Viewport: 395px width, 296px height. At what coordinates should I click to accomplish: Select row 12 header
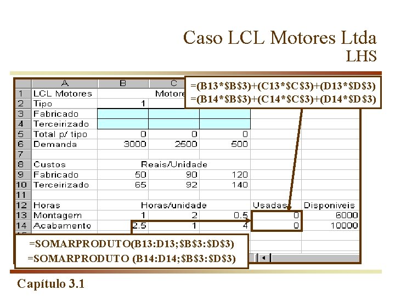tap(23, 206)
